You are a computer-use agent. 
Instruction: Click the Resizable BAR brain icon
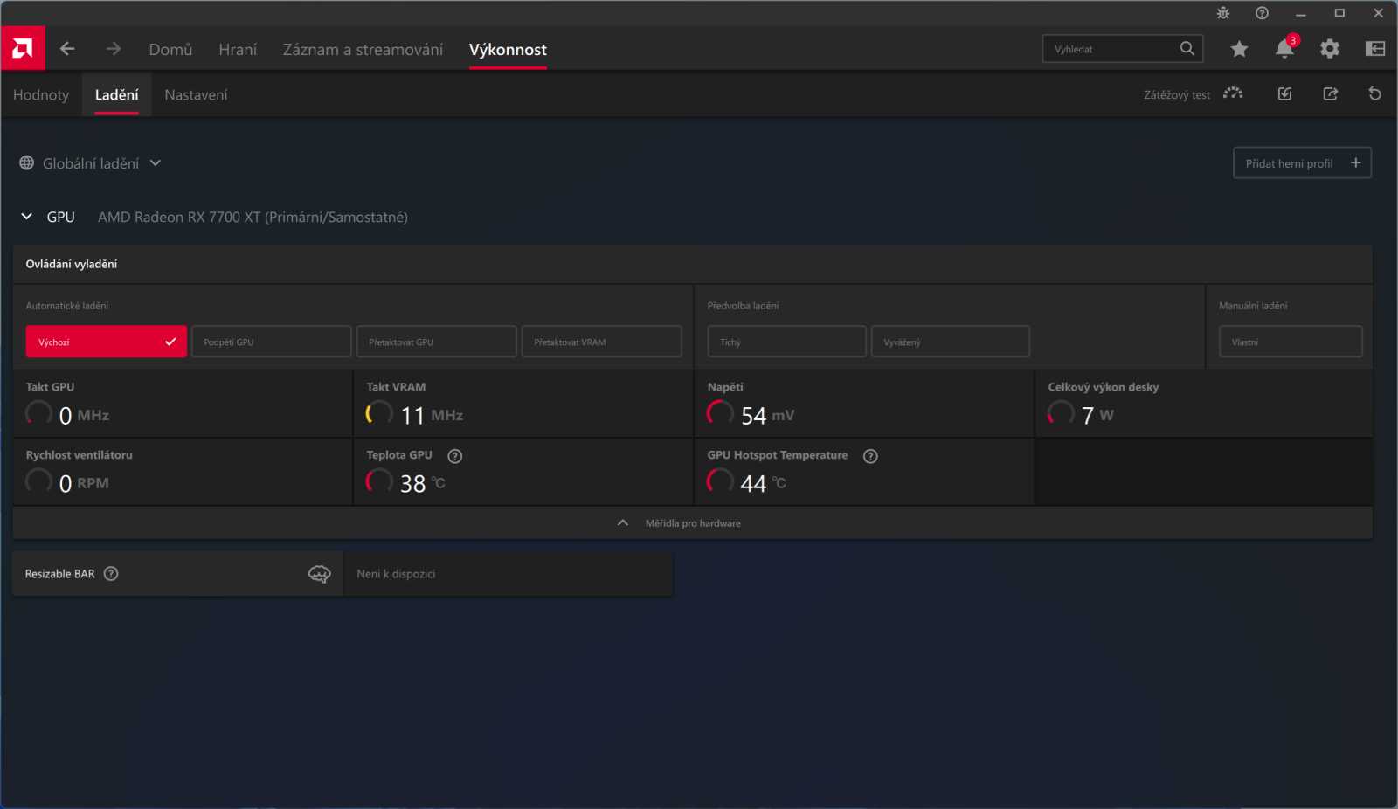pyautogui.click(x=320, y=574)
